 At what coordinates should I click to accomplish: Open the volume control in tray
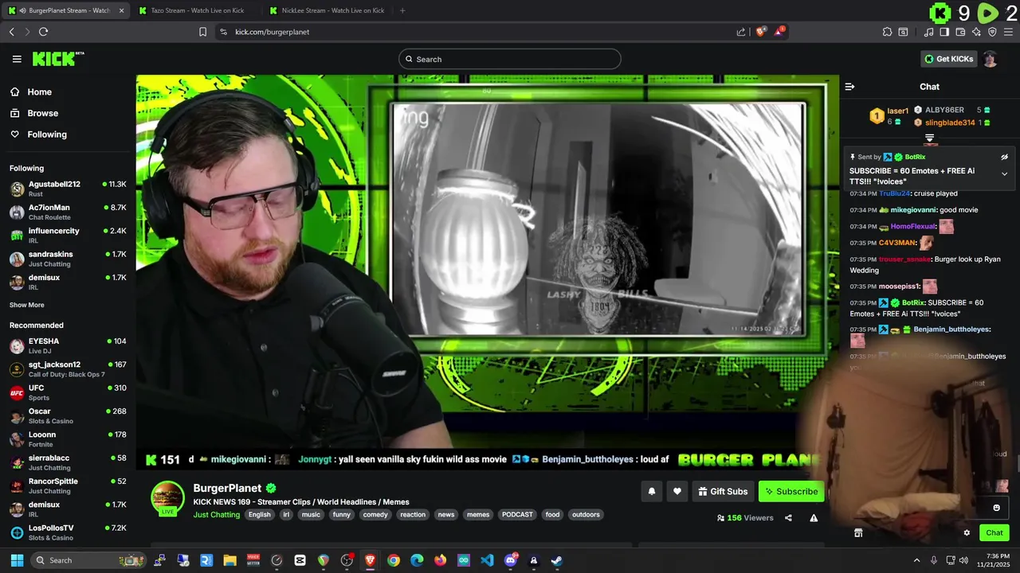963,560
